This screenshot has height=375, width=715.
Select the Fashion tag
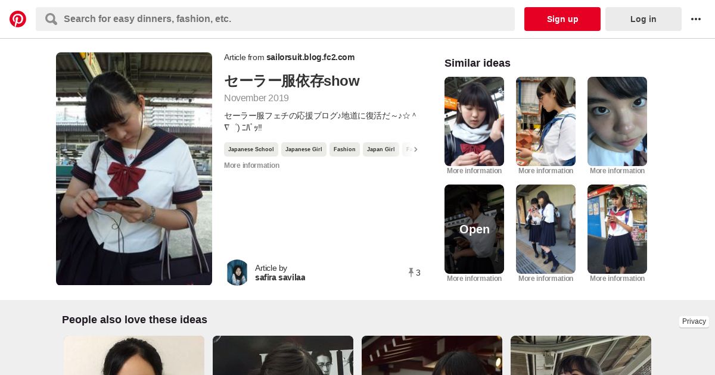click(344, 149)
